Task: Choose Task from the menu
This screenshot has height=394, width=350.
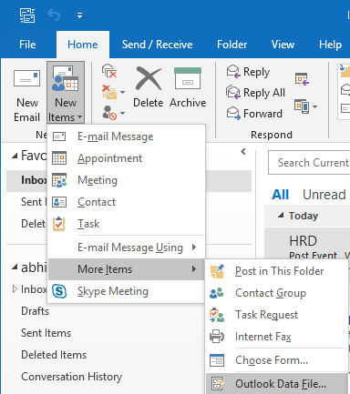Action: pyautogui.click(x=126, y=224)
